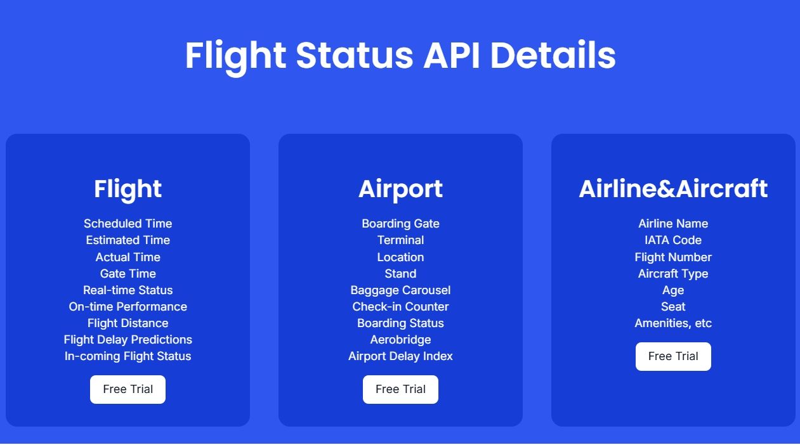Click Free Trial button under Flight card
Viewport: 800px width, 445px height.
(x=128, y=389)
